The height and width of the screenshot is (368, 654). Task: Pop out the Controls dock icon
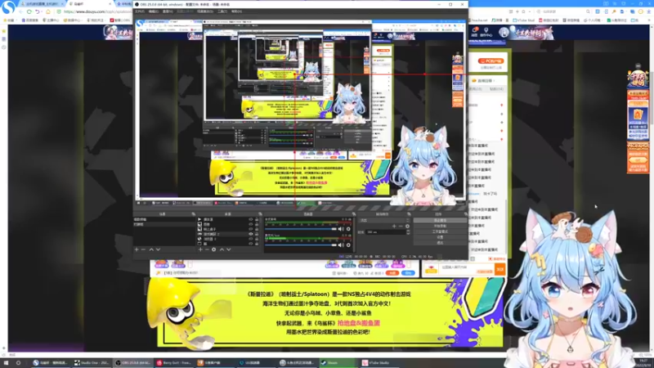coord(465,214)
